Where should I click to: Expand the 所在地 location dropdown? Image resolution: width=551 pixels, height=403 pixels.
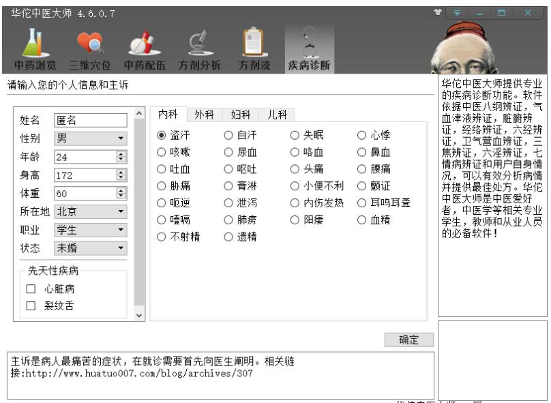[91, 211]
